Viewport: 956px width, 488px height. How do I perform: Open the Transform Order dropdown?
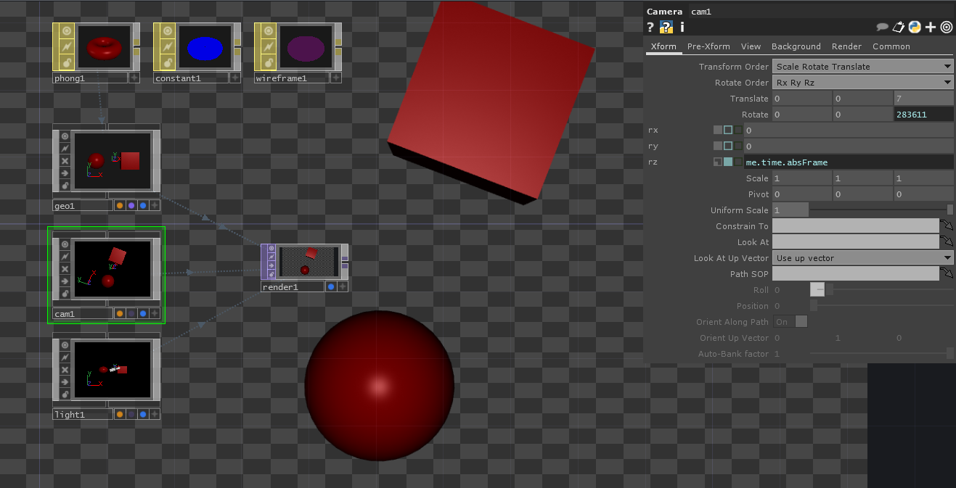862,67
